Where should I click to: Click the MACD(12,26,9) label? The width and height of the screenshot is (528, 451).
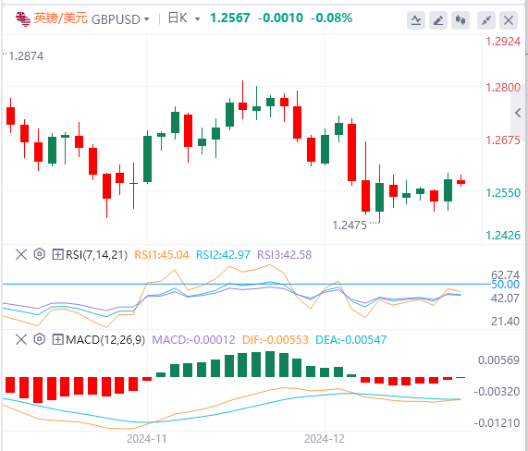105,340
